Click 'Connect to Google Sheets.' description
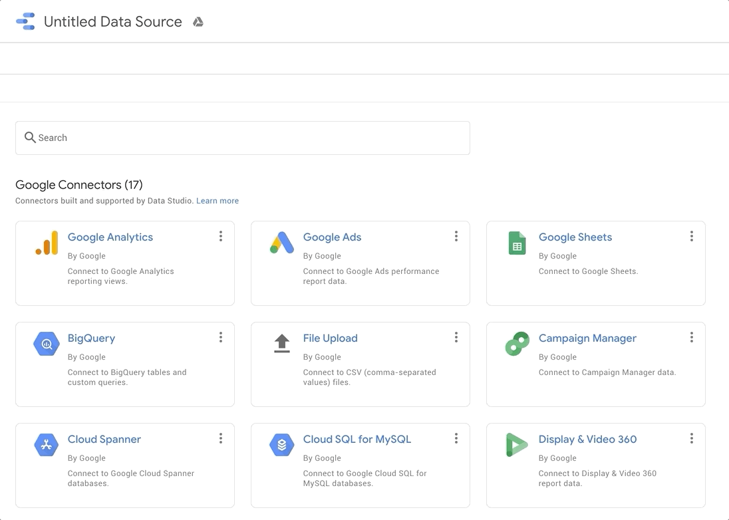Image resolution: width=729 pixels, height=520 pixels. pyautogui.click(x=588, y=271)
